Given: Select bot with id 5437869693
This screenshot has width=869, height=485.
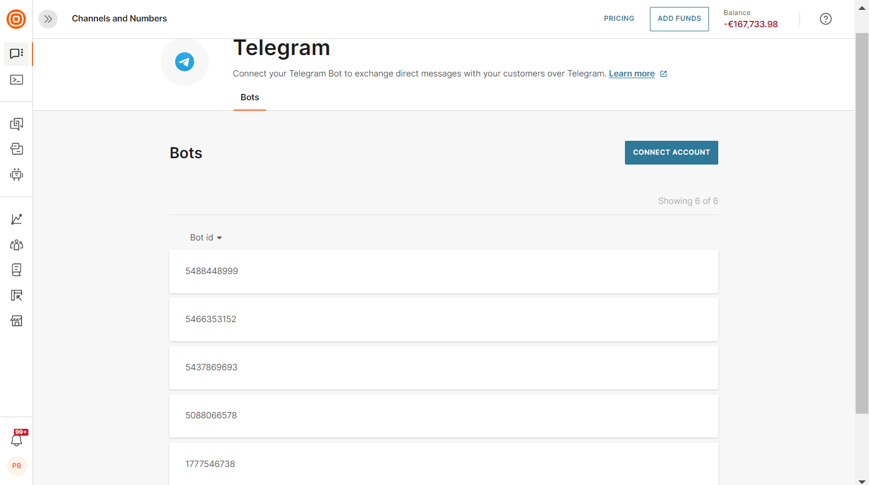Looking at the screenshot, I should pos(443,367).
